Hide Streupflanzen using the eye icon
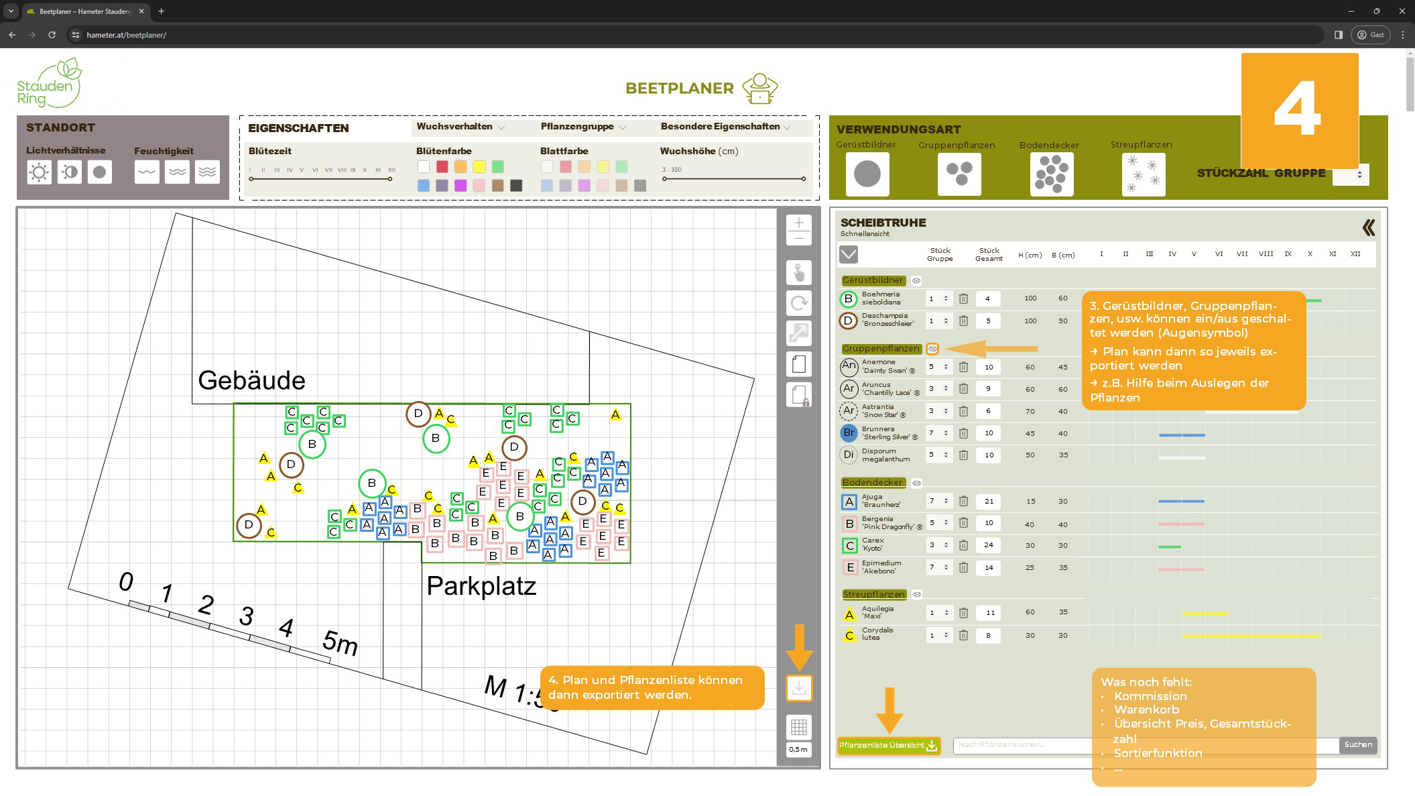Viewport: 1415px width, 796px height. pyautogui.click(x=917, y=595)
